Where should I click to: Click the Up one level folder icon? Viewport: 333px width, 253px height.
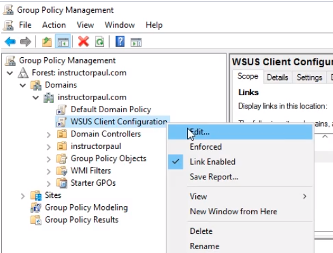[47, 42]
